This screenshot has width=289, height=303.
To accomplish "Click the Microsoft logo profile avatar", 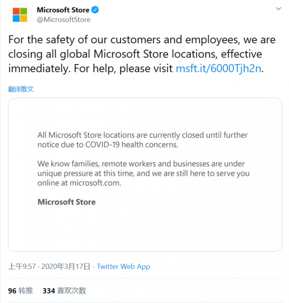I will (x=19, y=14).
